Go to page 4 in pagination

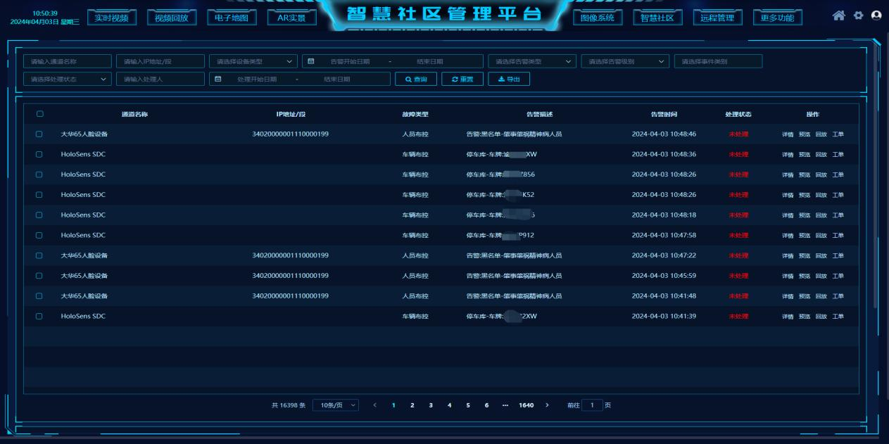tap(449, 405)
